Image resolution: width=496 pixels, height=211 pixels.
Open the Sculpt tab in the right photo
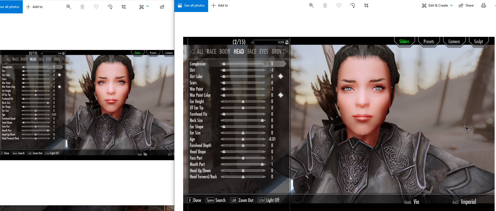tap(478, 41)
